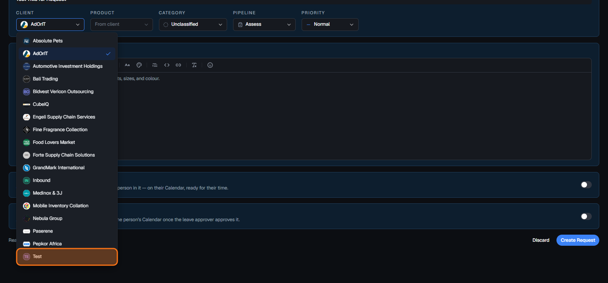Screen dimensions: 608x283
Task: Select GrandMark International client
Action: click(x=67, y=168)
